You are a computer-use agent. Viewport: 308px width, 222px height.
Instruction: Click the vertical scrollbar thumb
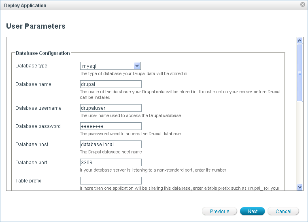pos(300,73)
